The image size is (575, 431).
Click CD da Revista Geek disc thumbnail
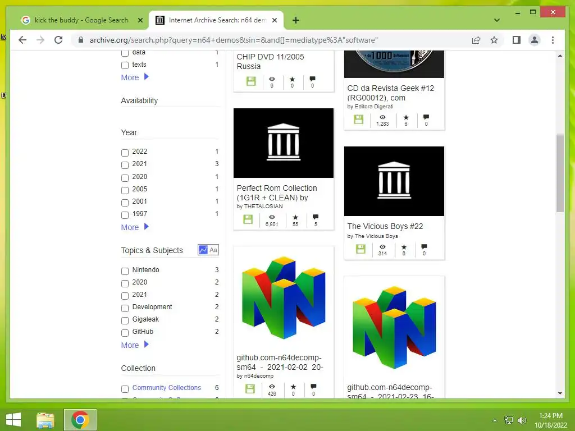point(394,64)
